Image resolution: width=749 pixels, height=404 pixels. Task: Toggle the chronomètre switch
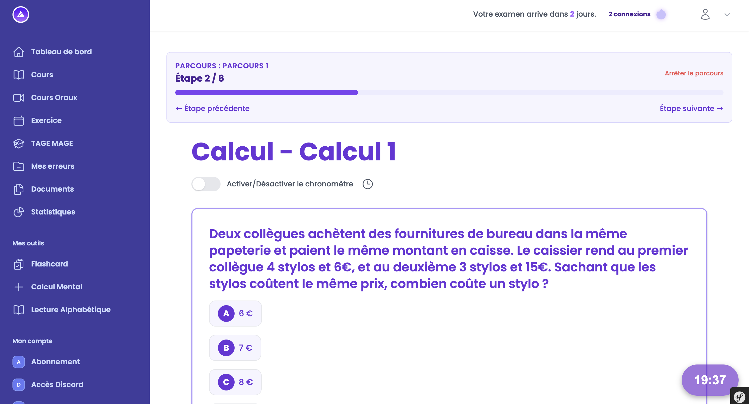[206, 184]
